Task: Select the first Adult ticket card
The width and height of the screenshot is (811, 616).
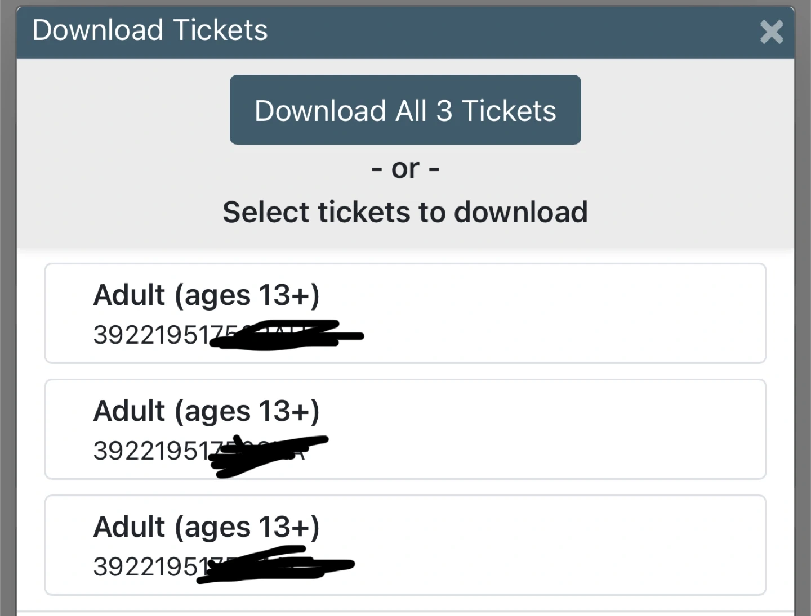Action: [x=405, y=313]
